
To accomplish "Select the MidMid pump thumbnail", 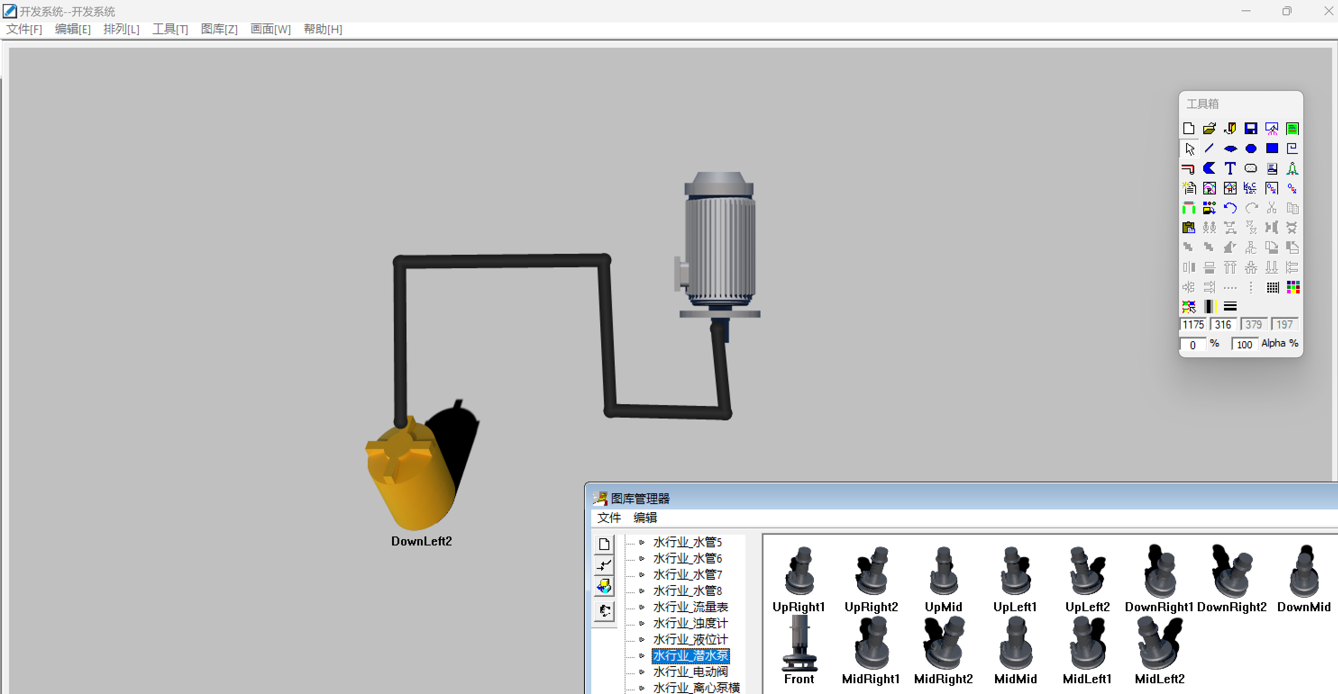I will (1015, 644).
